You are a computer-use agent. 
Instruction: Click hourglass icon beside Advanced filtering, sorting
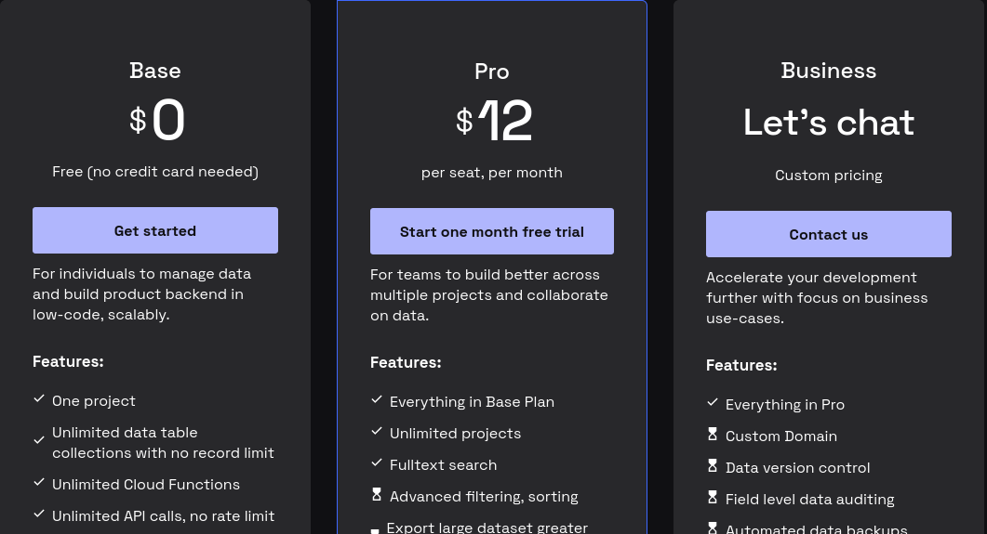coord(377,495)
